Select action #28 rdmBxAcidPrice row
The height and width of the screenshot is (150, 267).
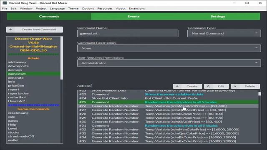click(168, 114)
